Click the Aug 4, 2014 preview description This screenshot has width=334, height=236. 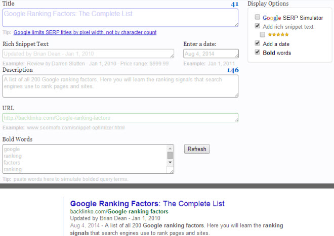(177, 229)
